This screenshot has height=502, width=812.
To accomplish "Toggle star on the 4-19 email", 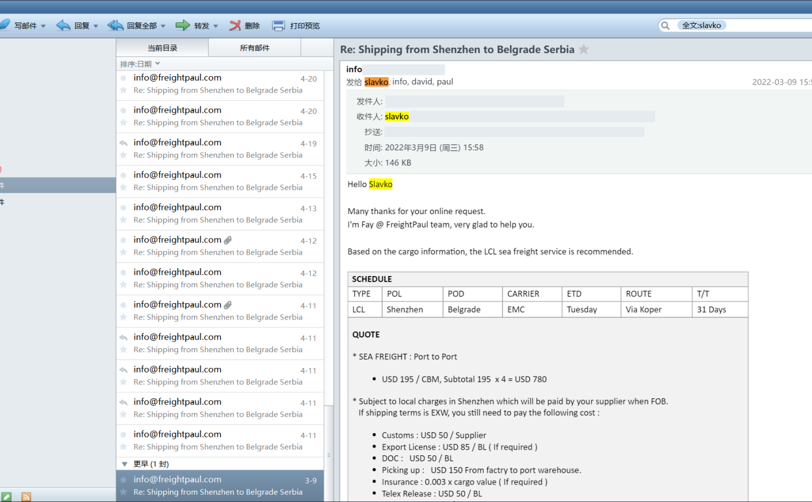I will 123,155.
